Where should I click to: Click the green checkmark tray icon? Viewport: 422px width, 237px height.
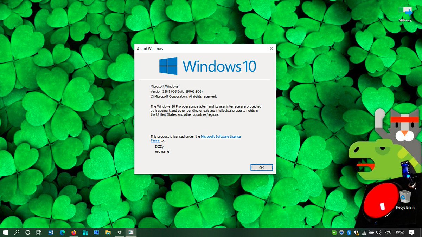[334, 232]
